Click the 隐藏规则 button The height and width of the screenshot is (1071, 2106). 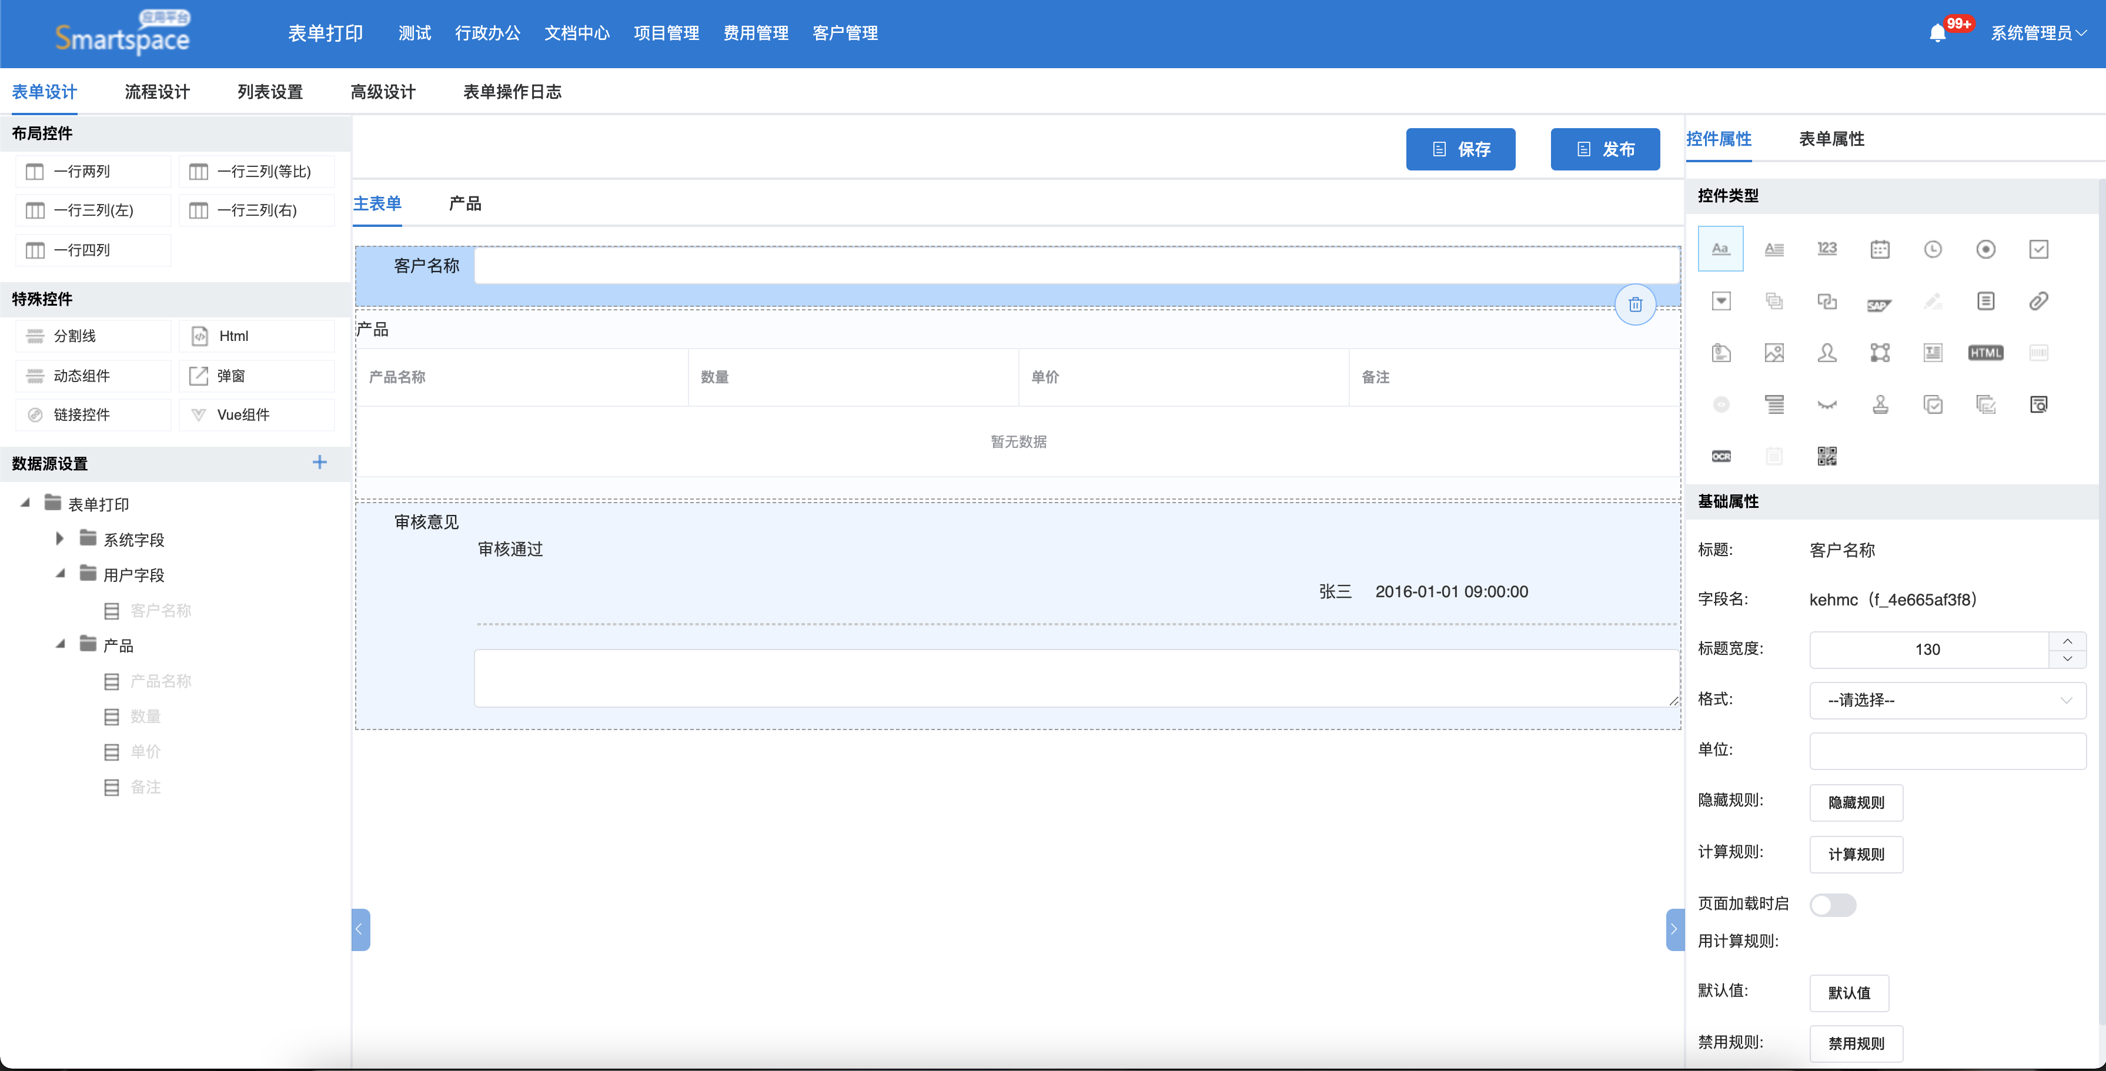click(x=1855, y=802)
